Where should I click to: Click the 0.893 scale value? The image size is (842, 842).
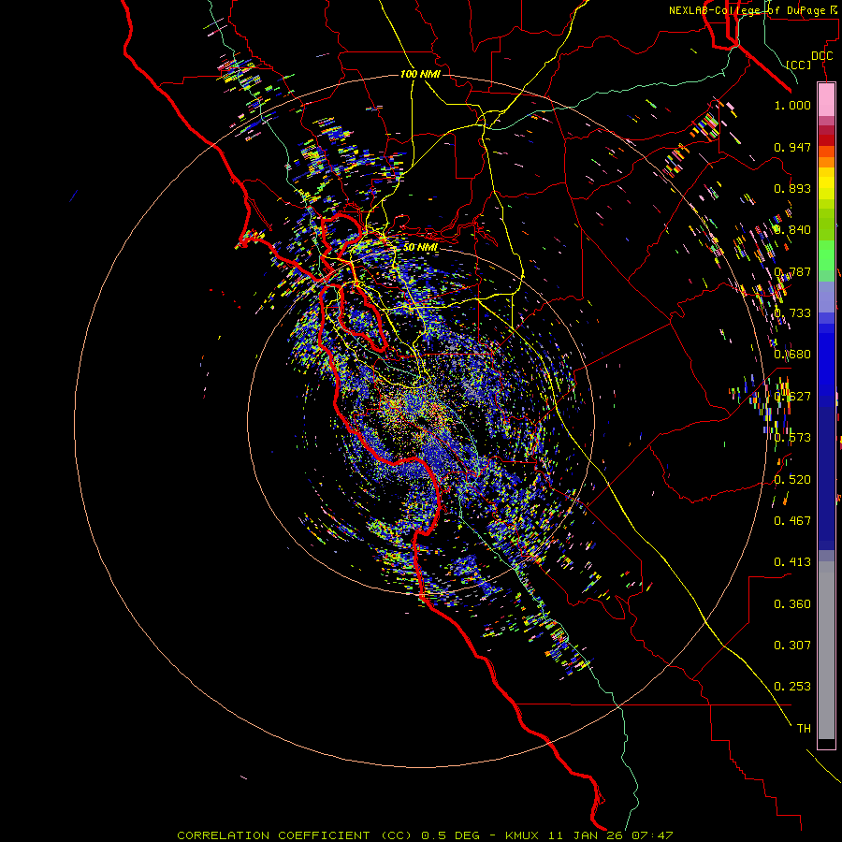point(792,188)
